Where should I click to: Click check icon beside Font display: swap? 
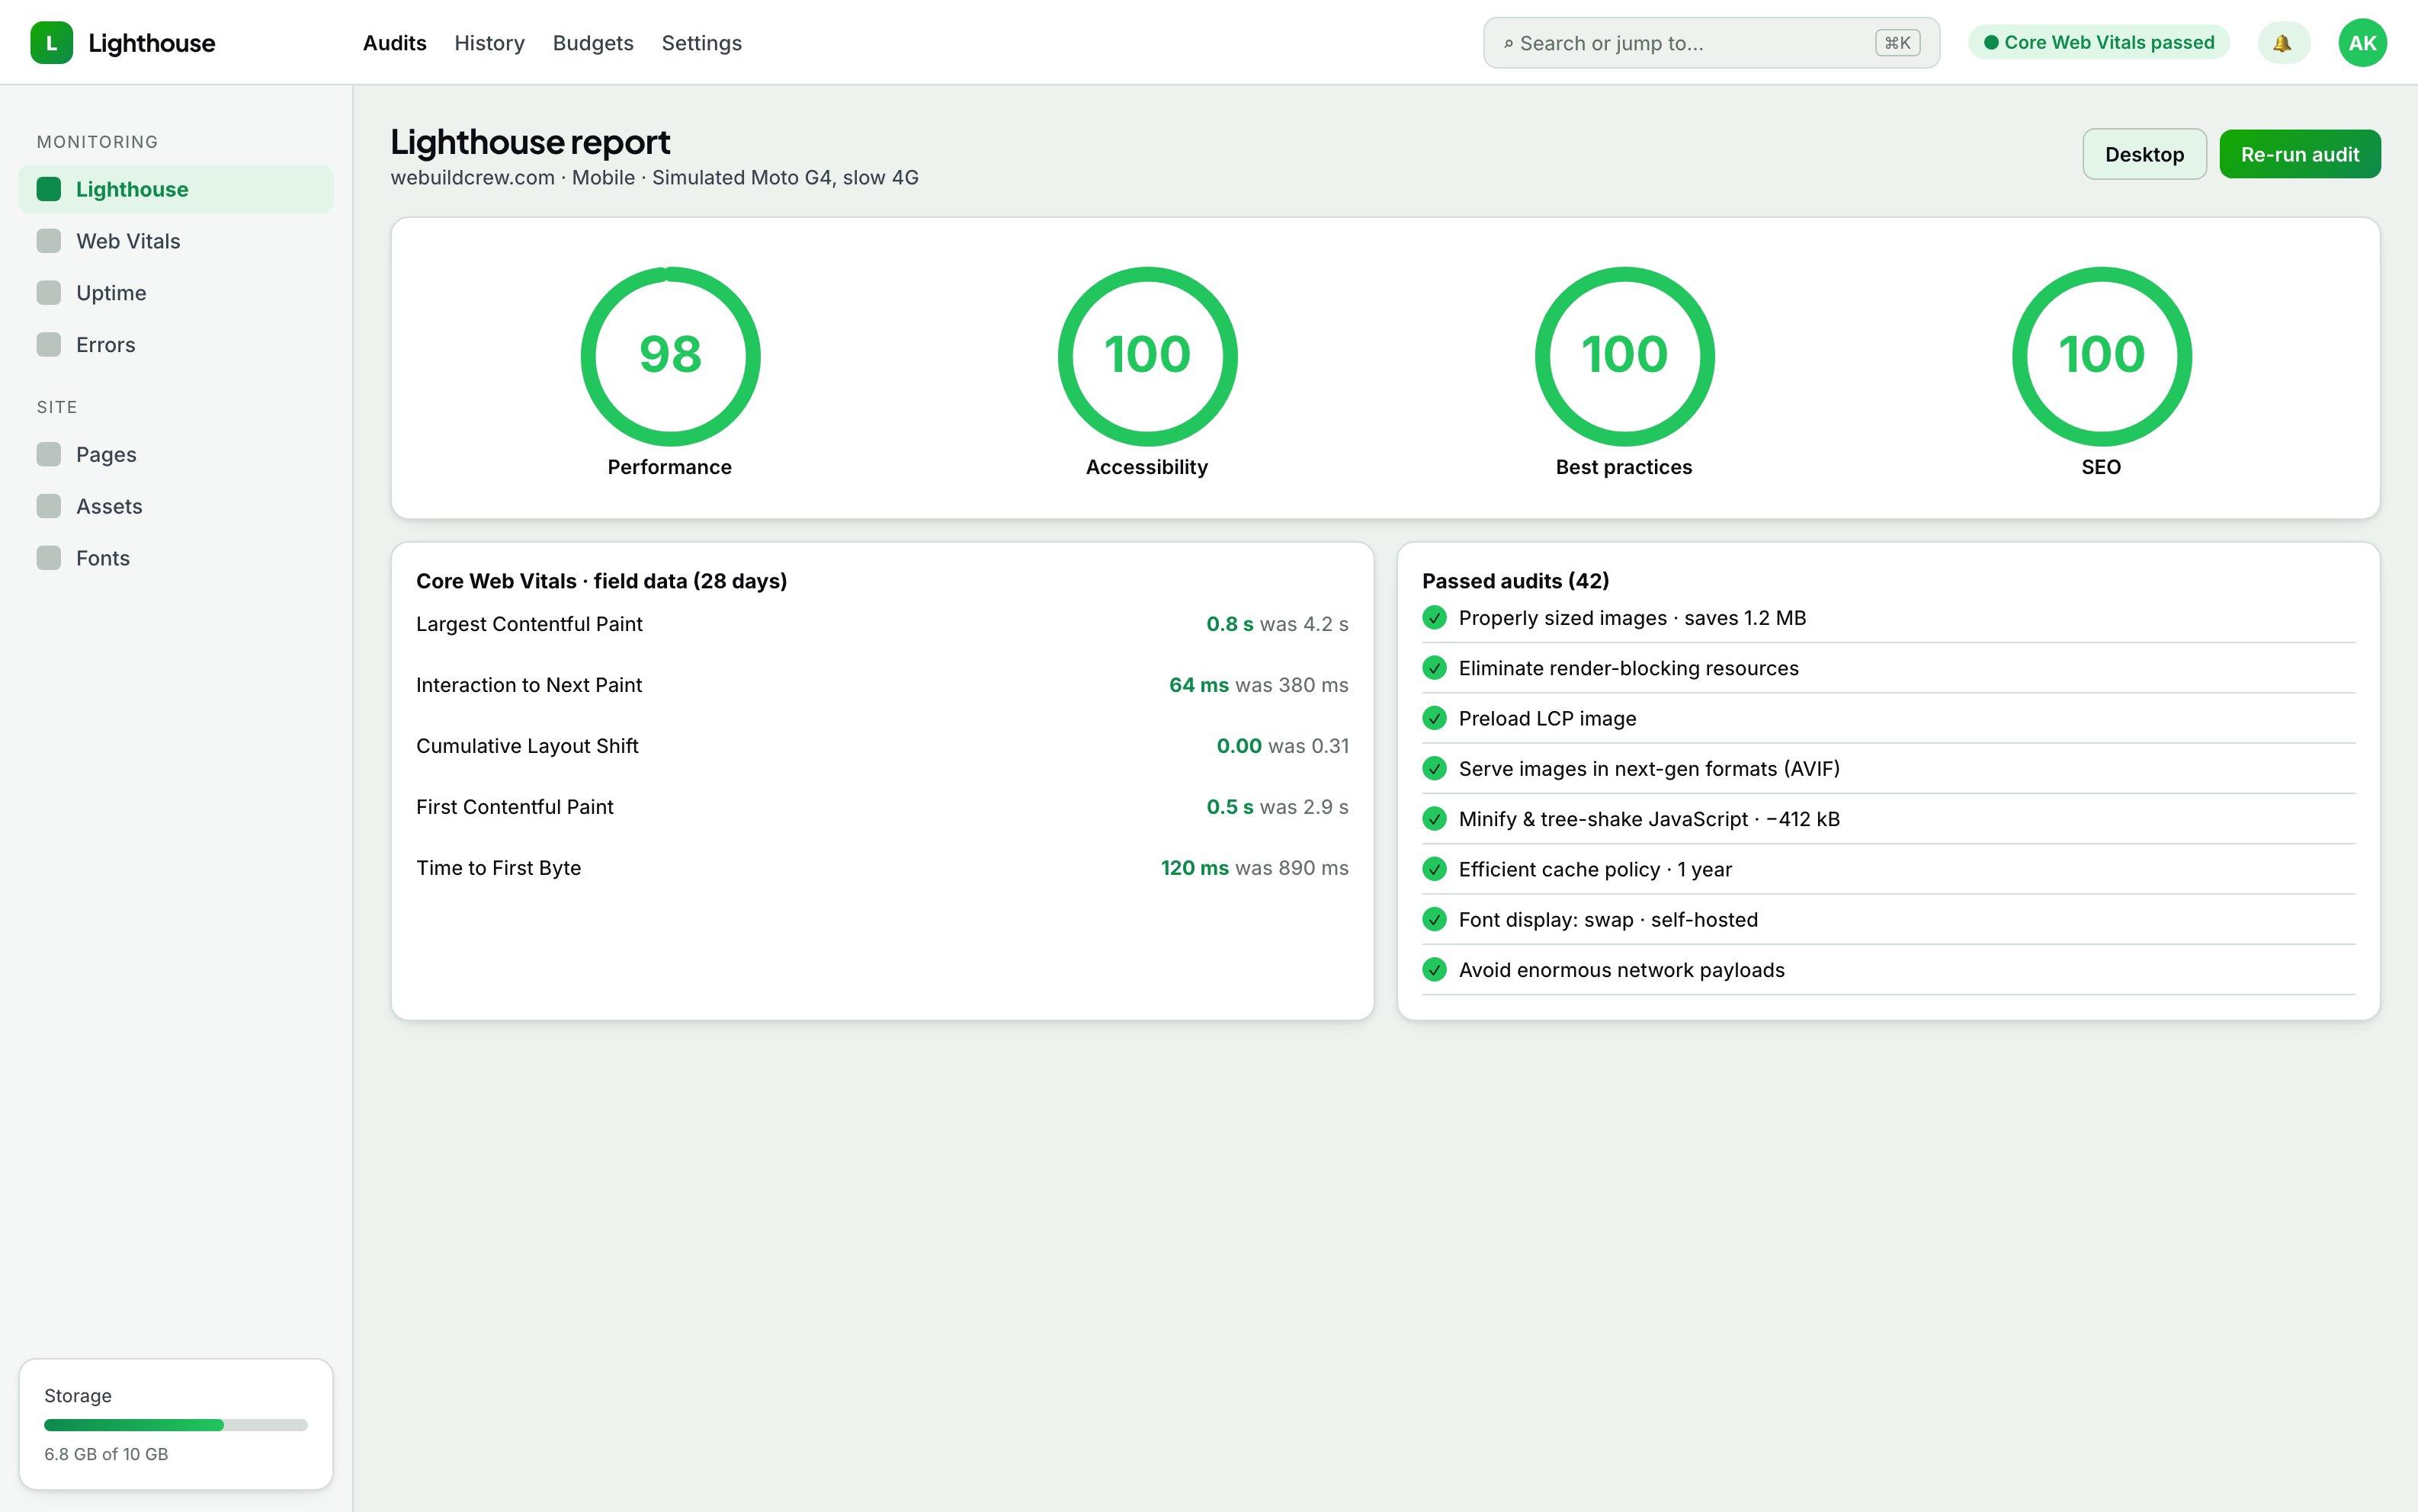click(x=1434, y=920)
